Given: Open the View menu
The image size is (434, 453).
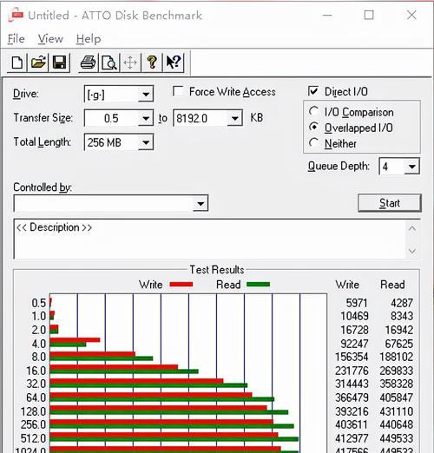Looking at the screenshot, I should pos(50,39).
